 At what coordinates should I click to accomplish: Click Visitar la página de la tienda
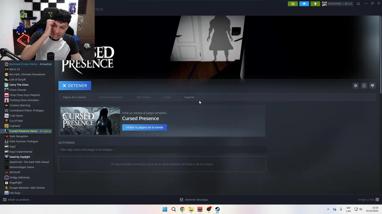pos(144,128)
